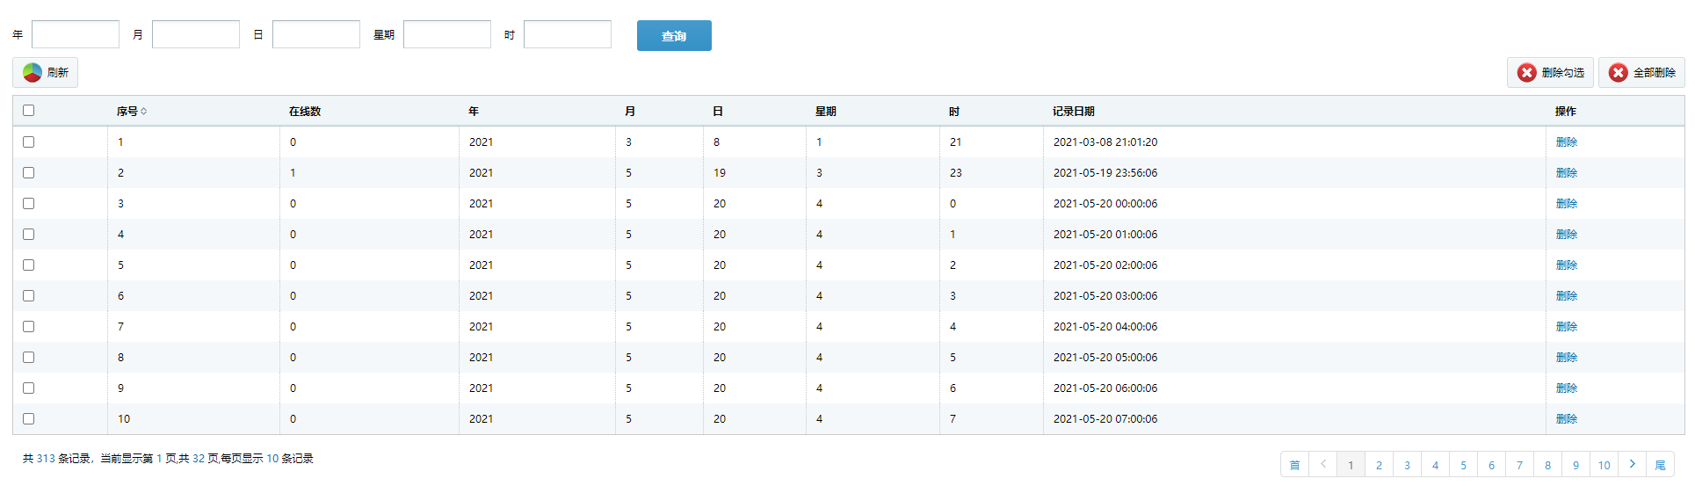The image size is (1695, 486).
Task: Go to previous page arrow in pagination
Action: 1322,465
